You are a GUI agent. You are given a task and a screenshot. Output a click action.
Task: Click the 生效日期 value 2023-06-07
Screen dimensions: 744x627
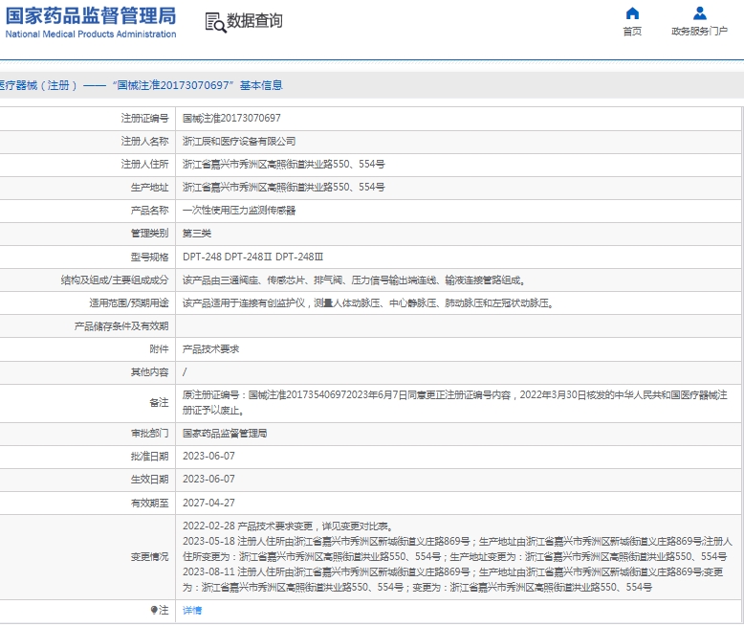click(208, 480)
